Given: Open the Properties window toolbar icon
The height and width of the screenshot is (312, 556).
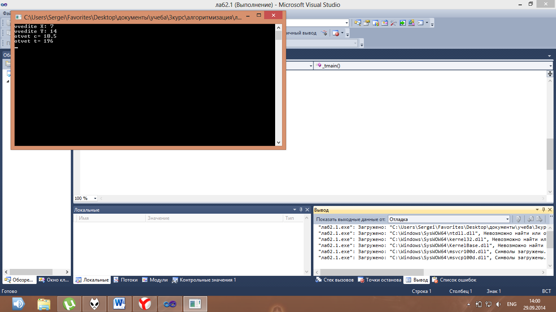Looking at the screenshot, I should click(x=367, y=23).
